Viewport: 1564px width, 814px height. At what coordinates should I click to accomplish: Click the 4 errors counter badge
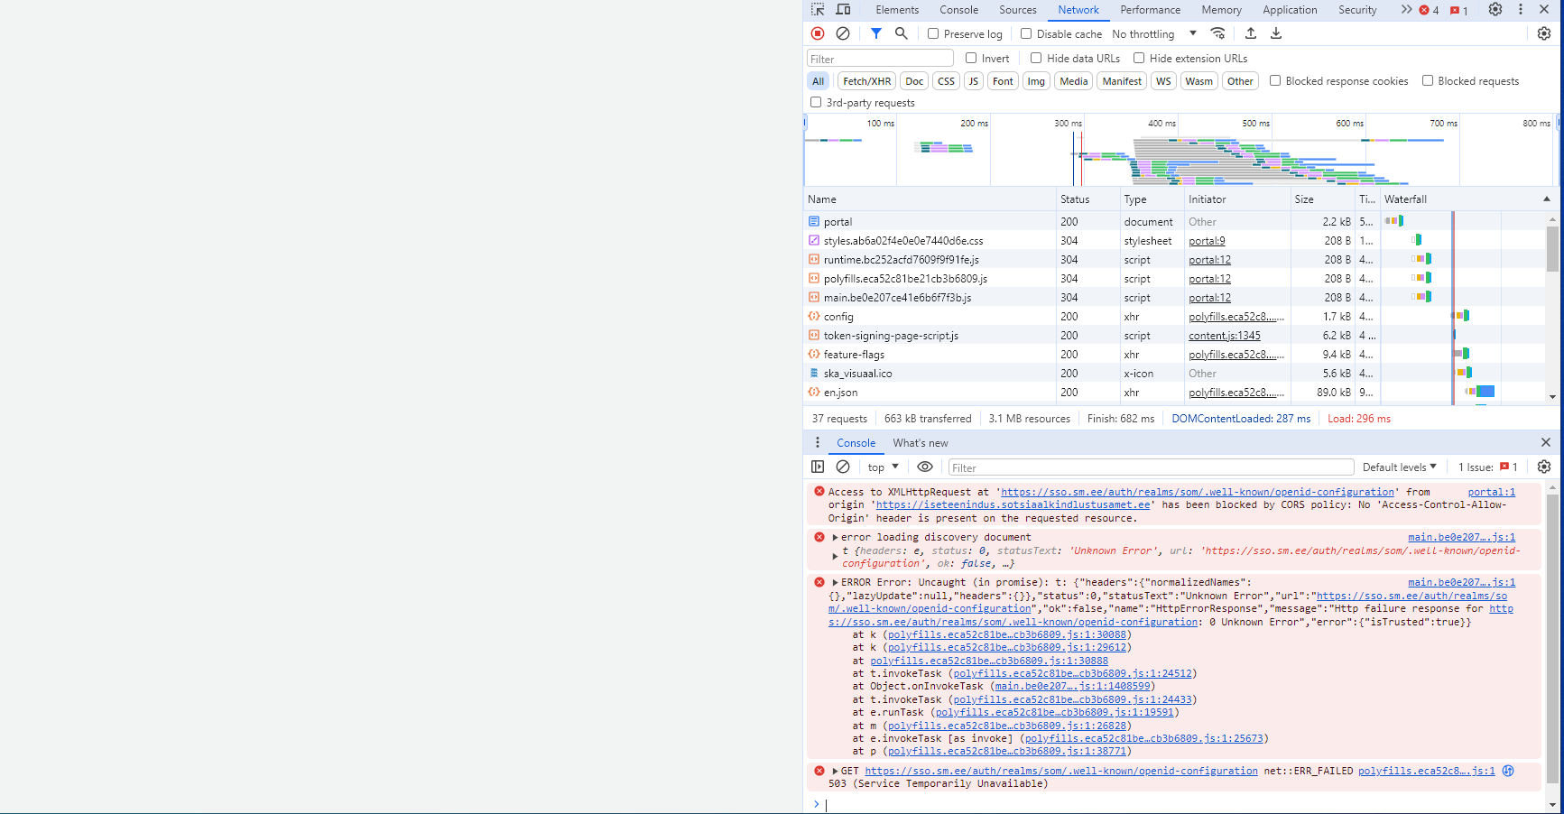[1429, 10]
